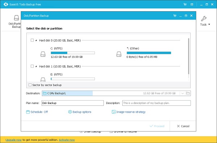Open Backup options link

click(x=82, y=112)
